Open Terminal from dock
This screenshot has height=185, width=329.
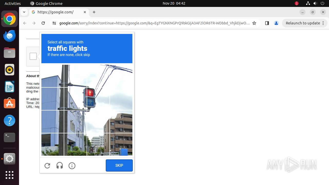[10, 137]
